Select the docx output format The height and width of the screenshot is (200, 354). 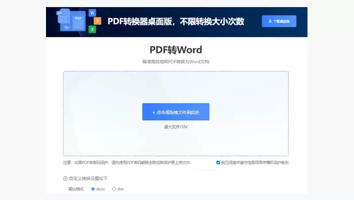tap(93, 189)
